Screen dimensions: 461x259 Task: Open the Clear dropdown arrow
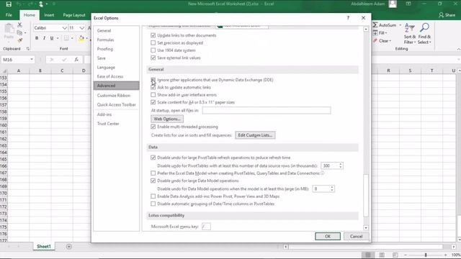(390, 41)
